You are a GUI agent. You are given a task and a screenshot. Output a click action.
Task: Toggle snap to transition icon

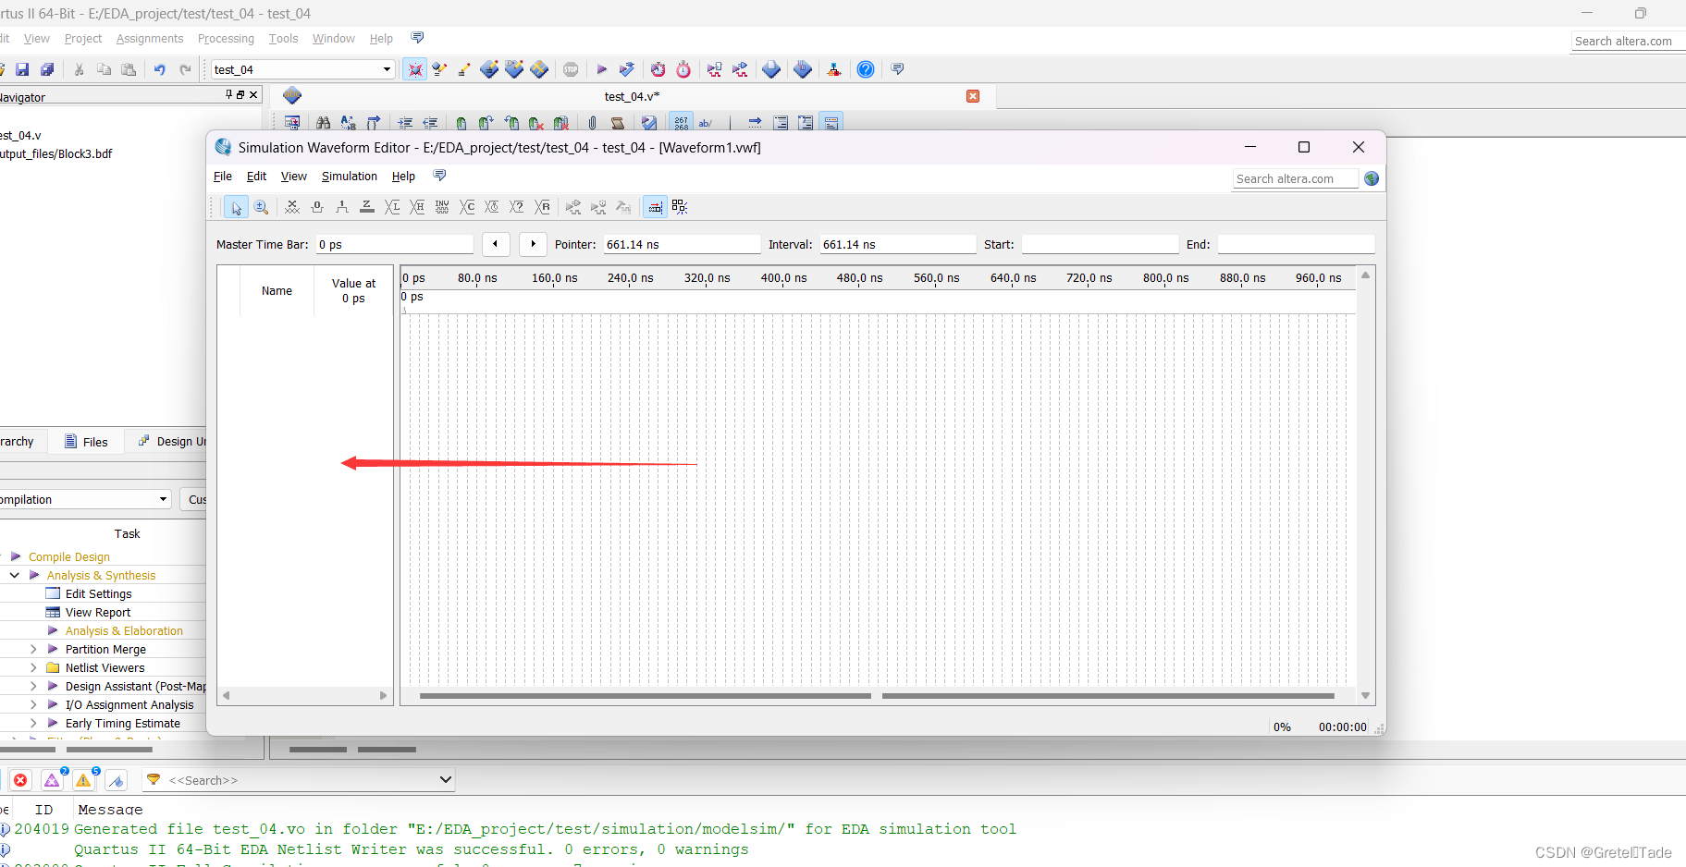coord(680,207)
